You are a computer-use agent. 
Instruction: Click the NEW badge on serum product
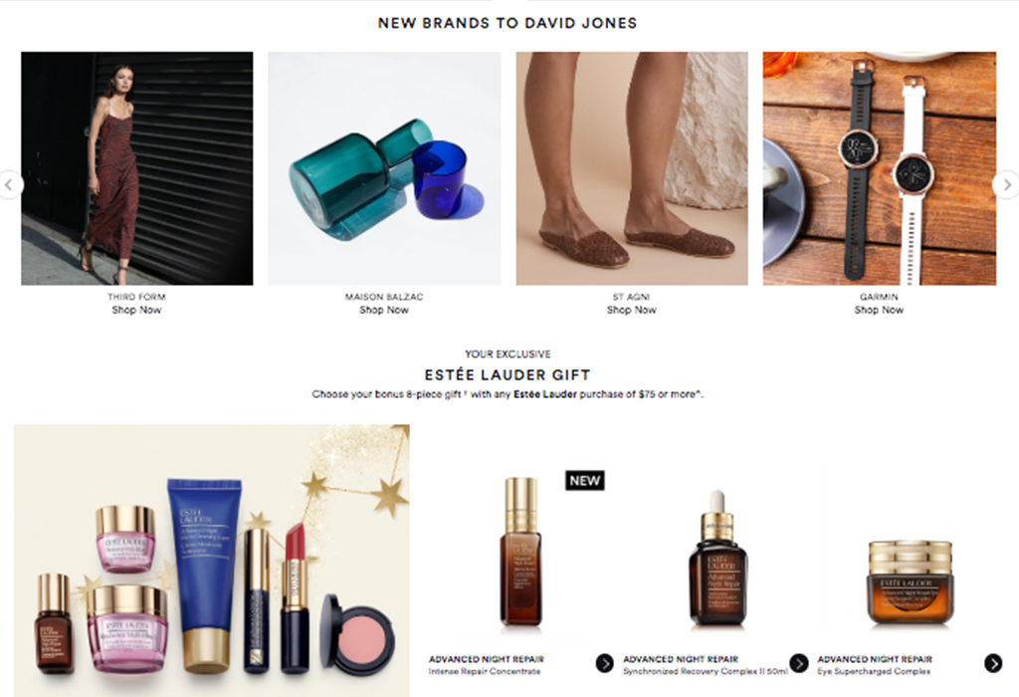click(585, 481)
